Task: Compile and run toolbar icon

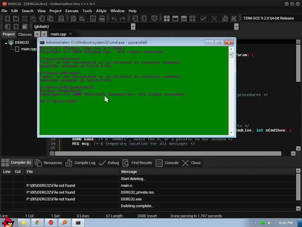Action: [x=184, y=19]
